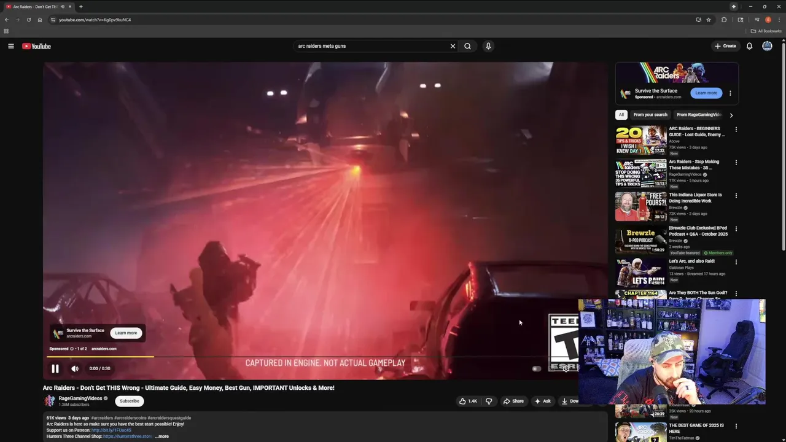Screen dimensions: 786x442
Task: Expand description with ...more
Action: (162, 436)
